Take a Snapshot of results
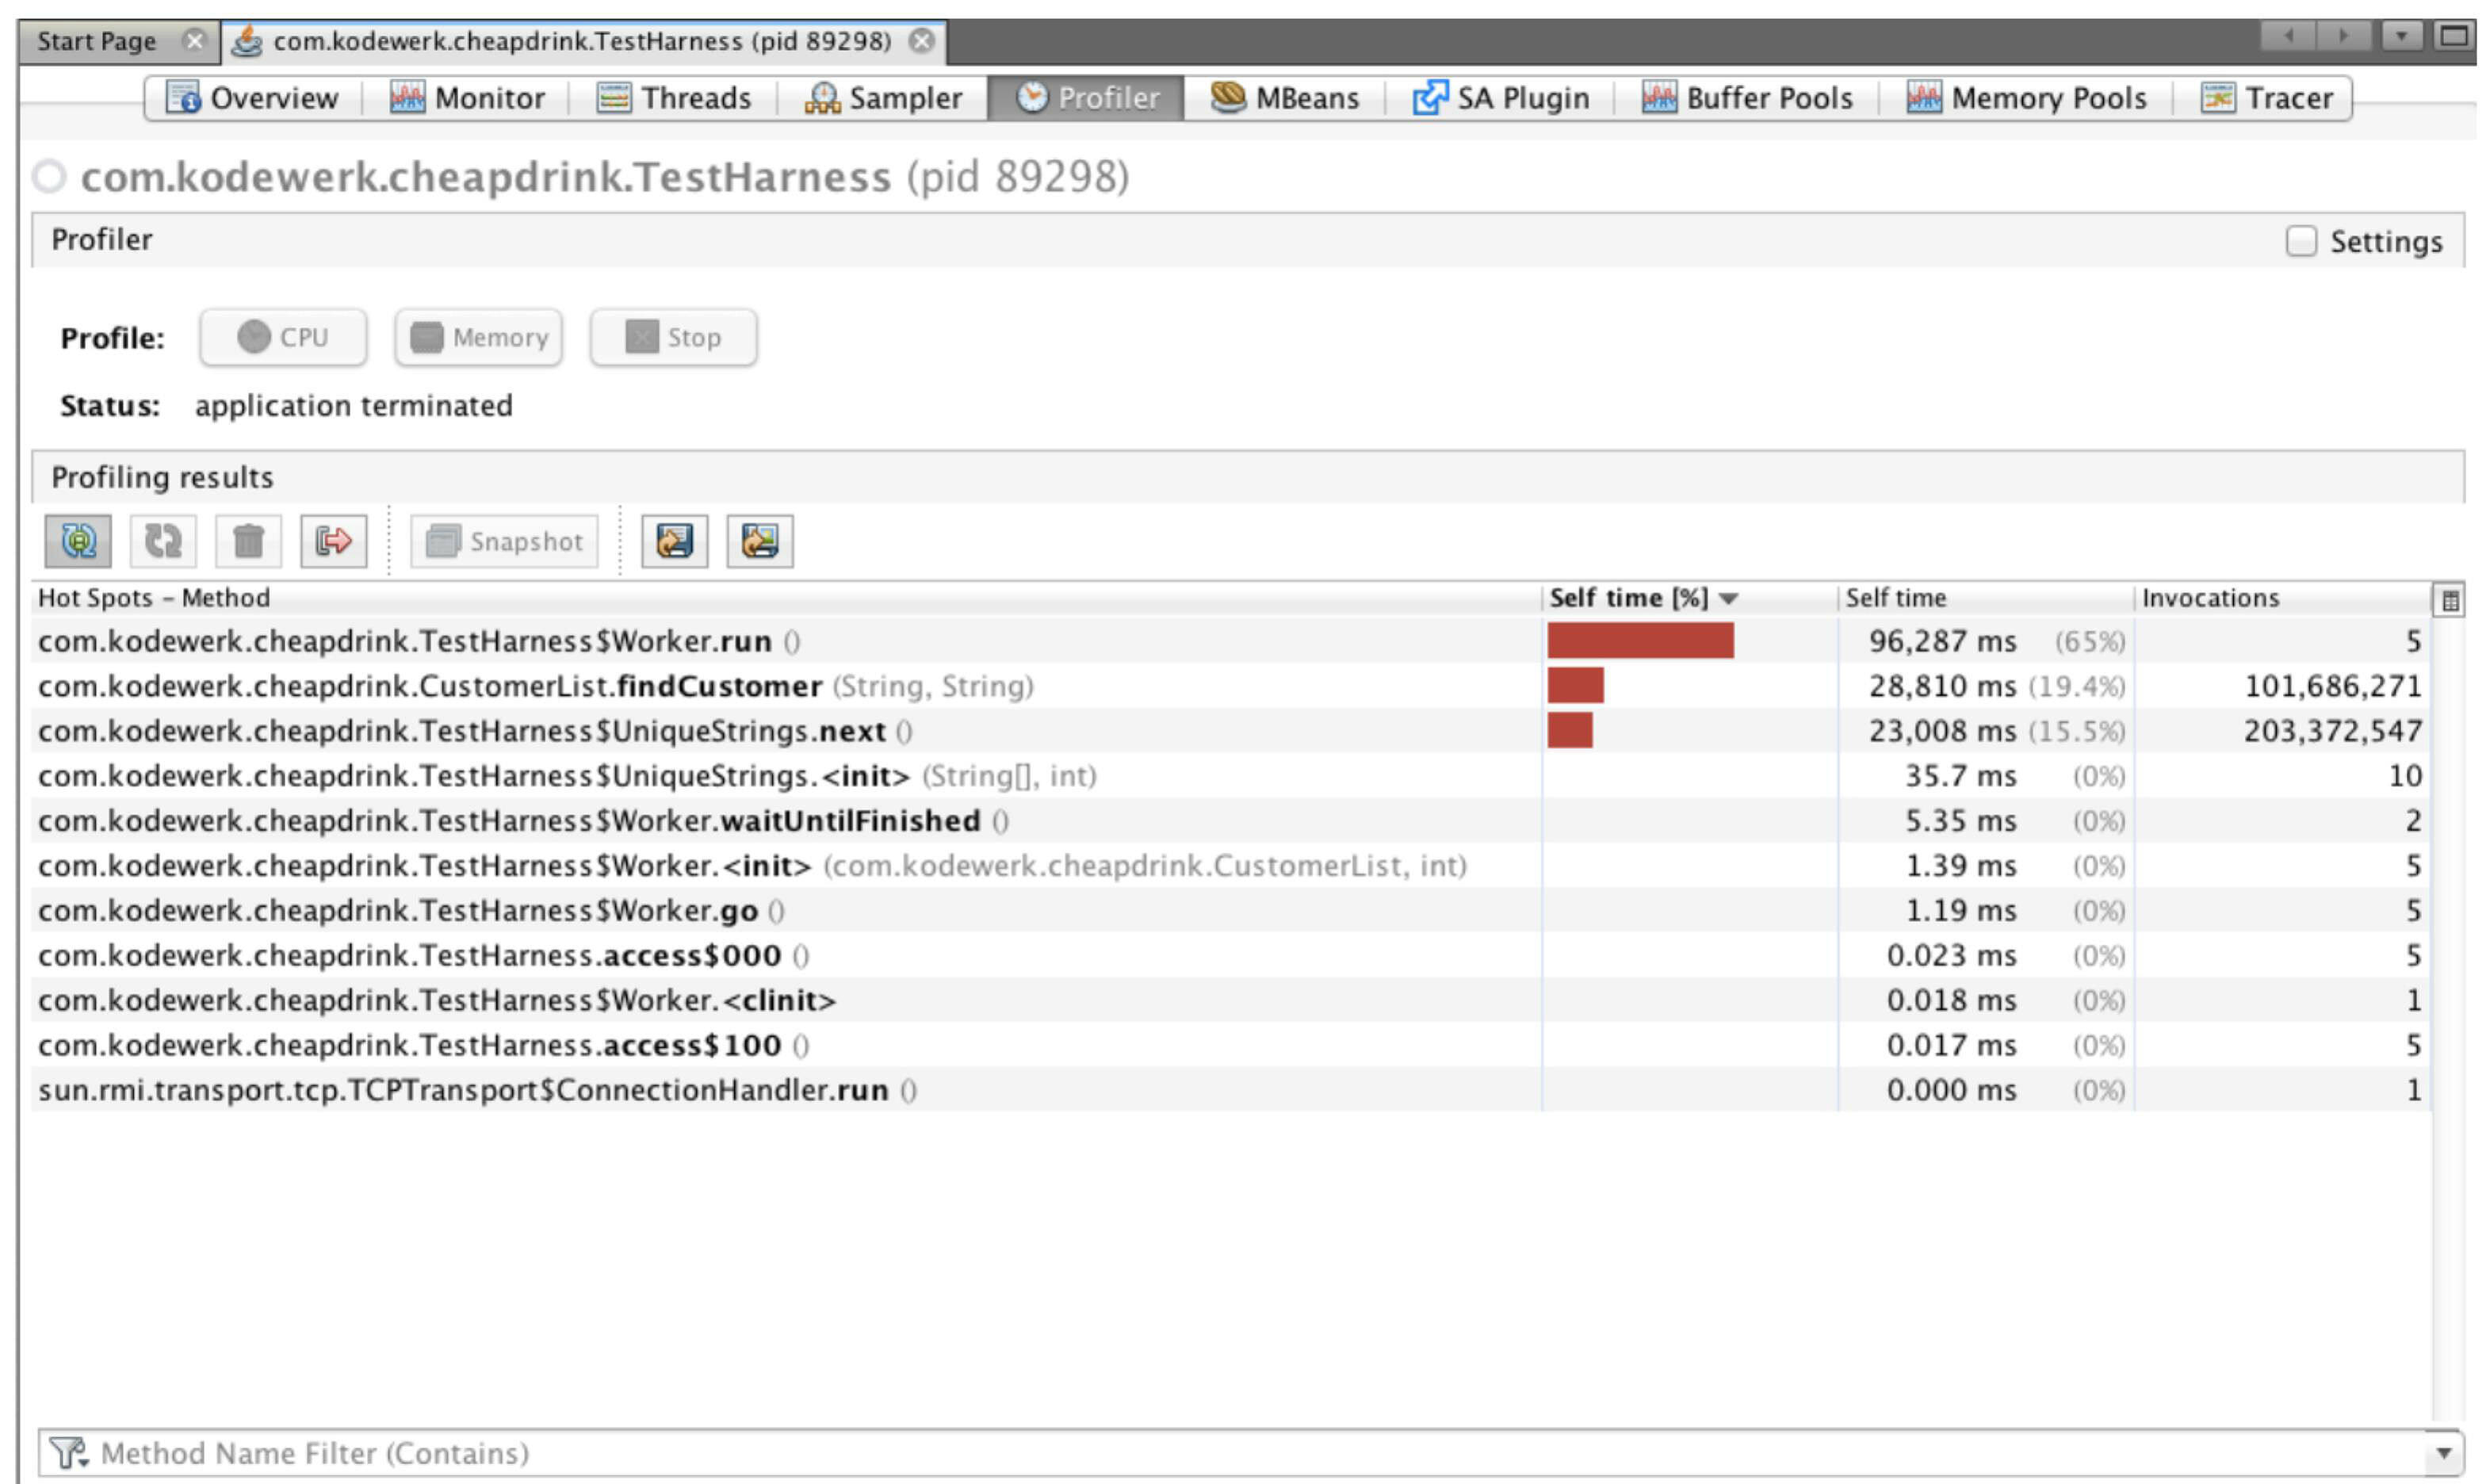The height and width of the screenshot is (1484, 2486). point(505,541)
